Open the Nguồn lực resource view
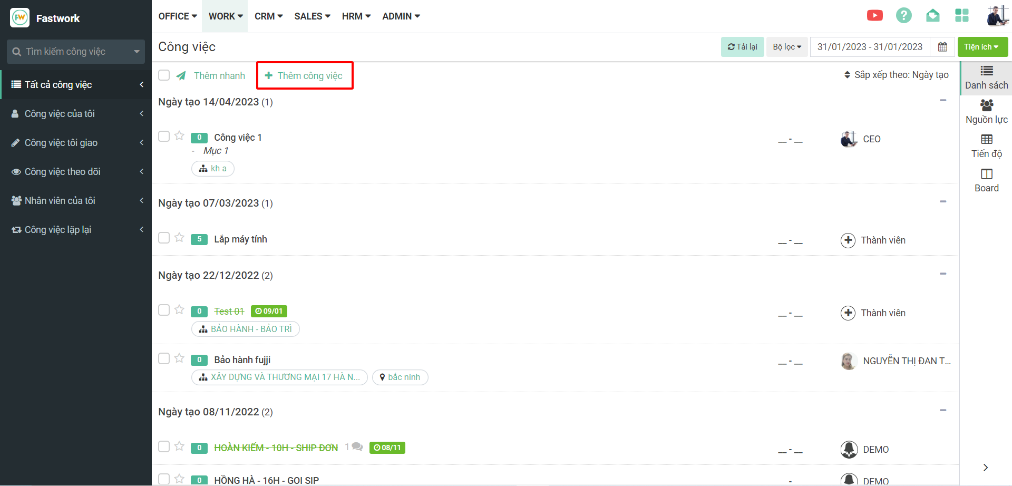The image size is (1012, 486). tap(986, 112)
